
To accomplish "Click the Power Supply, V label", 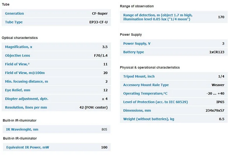I will coord(137,44).
